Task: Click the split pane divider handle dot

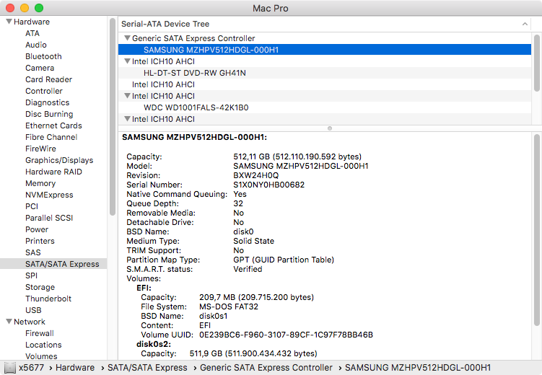Action: pos(330,128)
